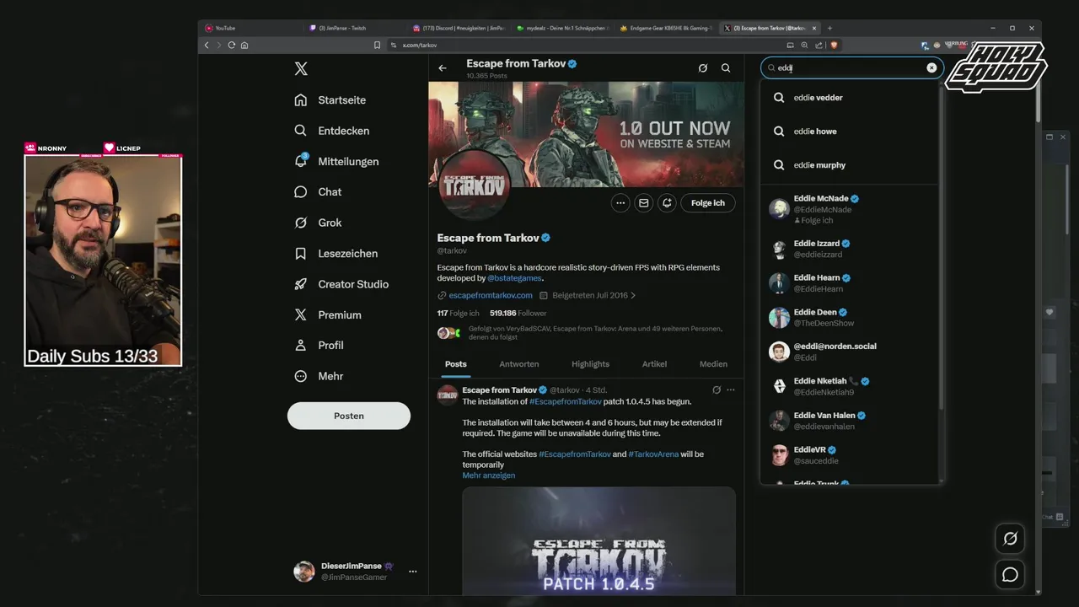Switch to Endgame Gear browser tab
Image resolution: width=1079 pixels, height=607 pixels.
click(666, 28)
